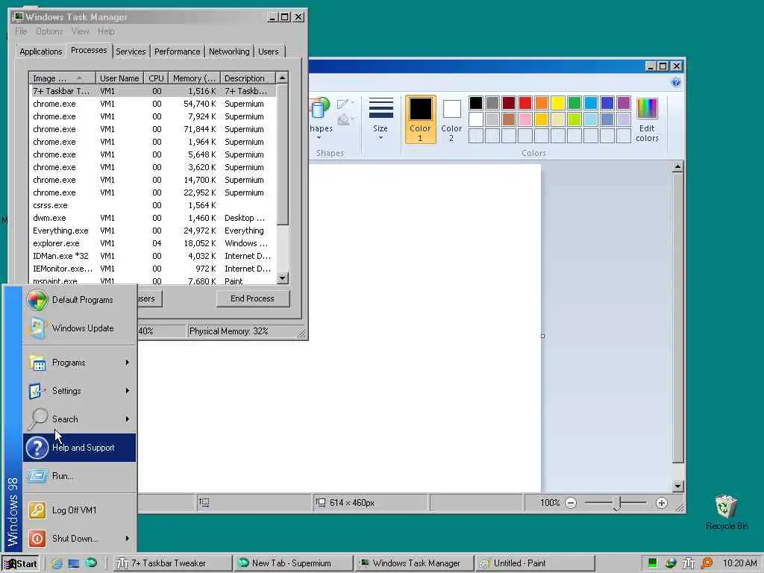Select the explorer.exe process row
The height and width of the screenshot is (573, 764).
152,244
